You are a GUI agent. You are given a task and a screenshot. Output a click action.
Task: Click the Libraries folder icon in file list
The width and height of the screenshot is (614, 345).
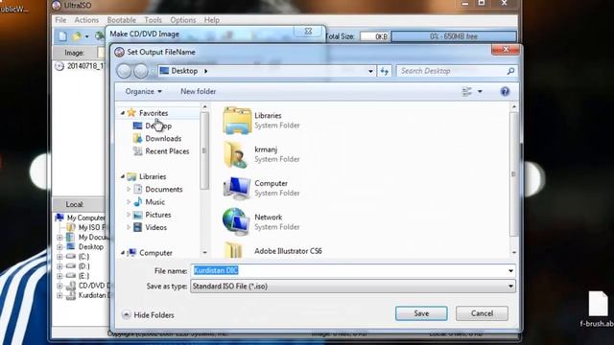[x=237, y=121]
